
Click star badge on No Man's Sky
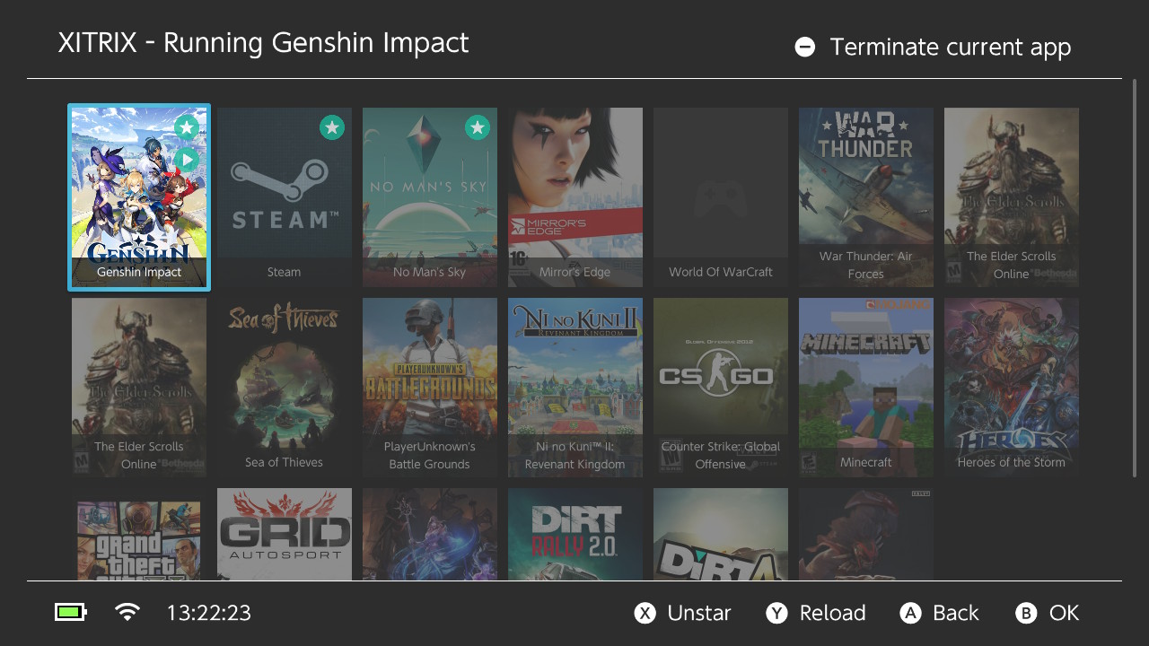pos(478,128)
